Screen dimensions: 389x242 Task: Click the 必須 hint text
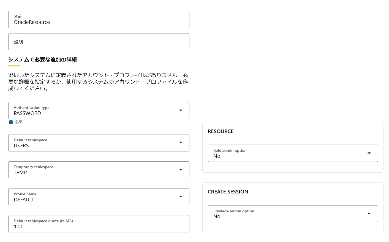(19, 122)
